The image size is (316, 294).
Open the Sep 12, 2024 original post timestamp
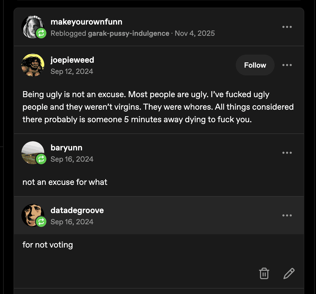pyautogui.click(x=72, y=72)
